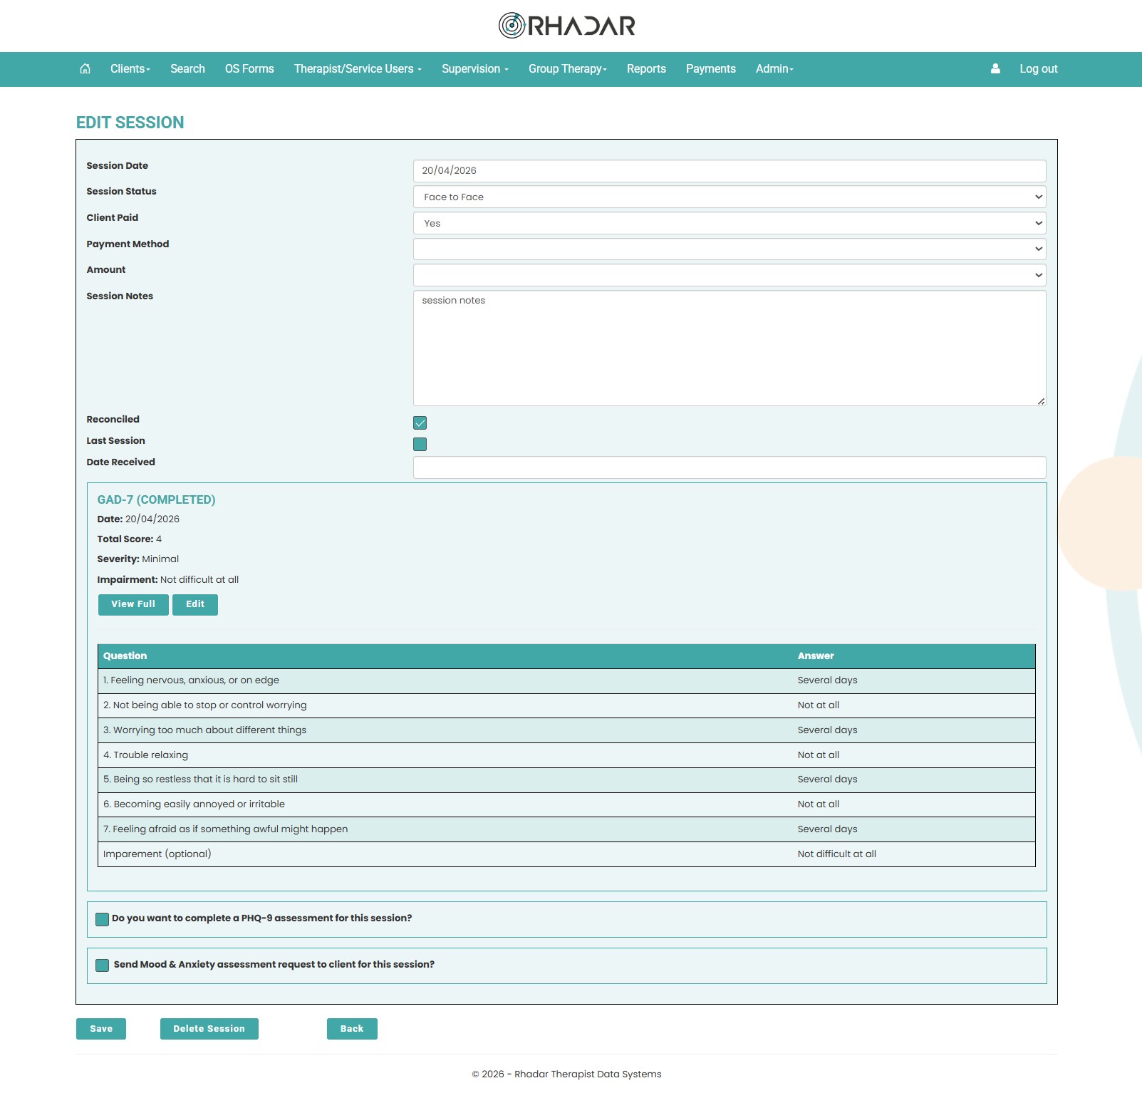Screen dimensions: 1142x1098
Task: Save the session
Action: tap(101, 1029)
